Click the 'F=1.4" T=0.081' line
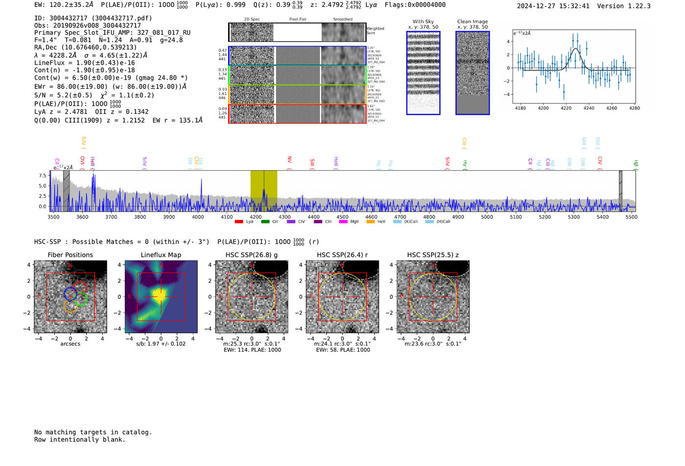The height and width of the screenshot is (466, 685). (x=109, y=40)
